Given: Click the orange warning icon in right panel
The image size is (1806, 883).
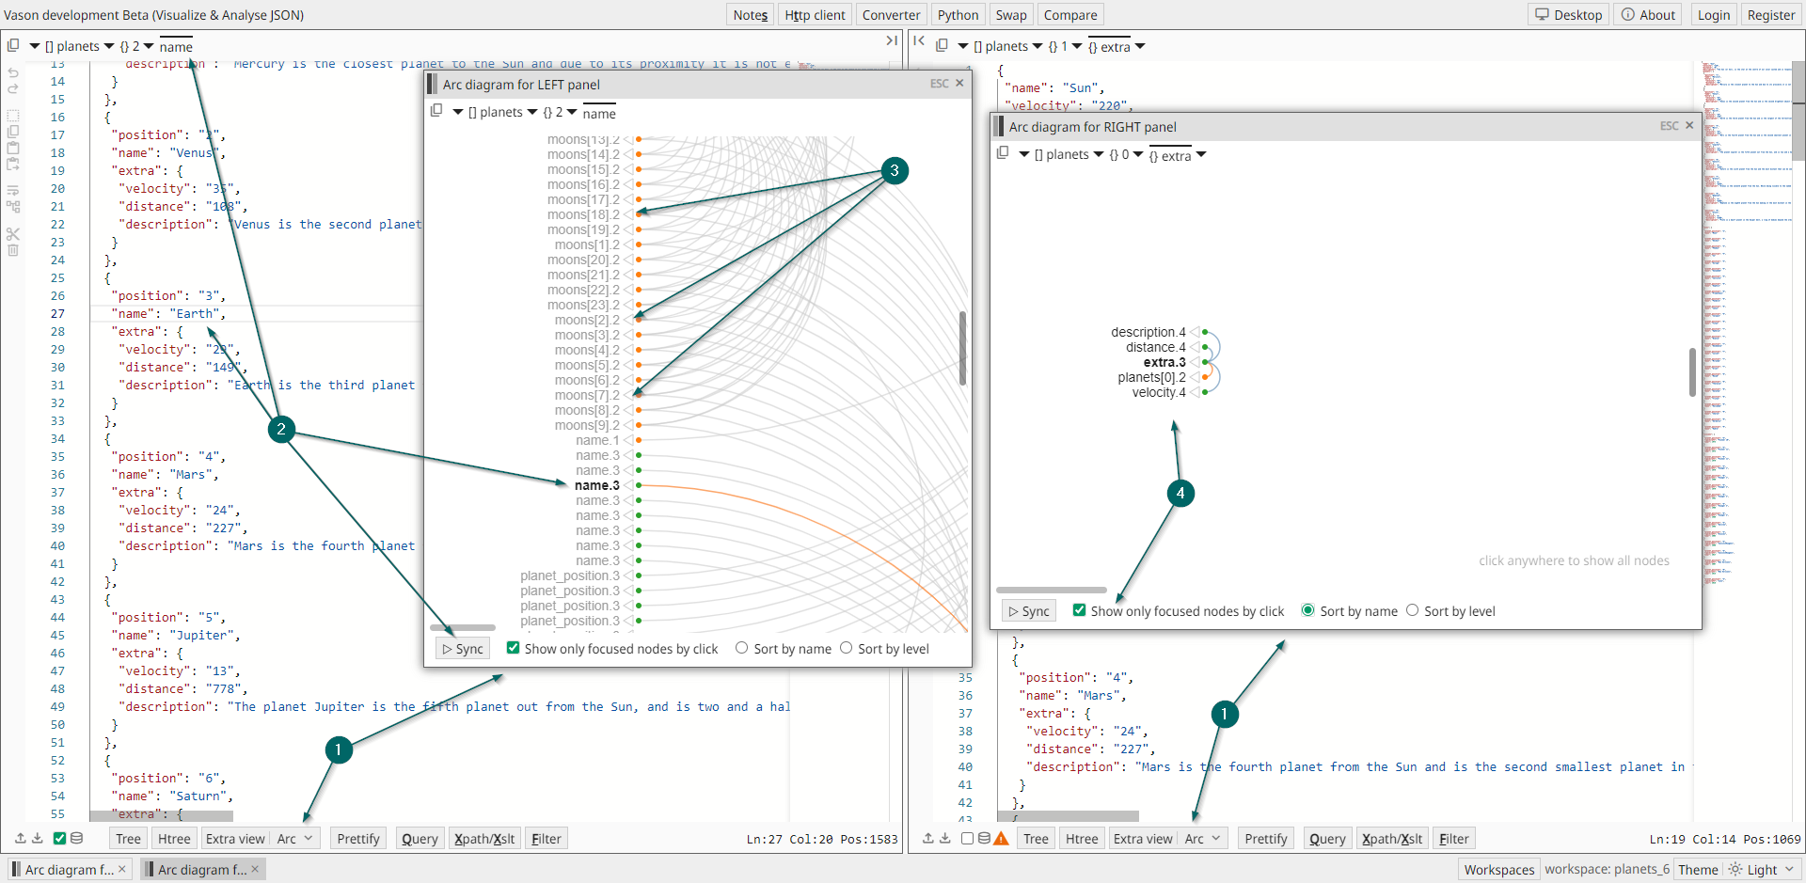Looking at the screenshot, I should tap(1001, 839).
